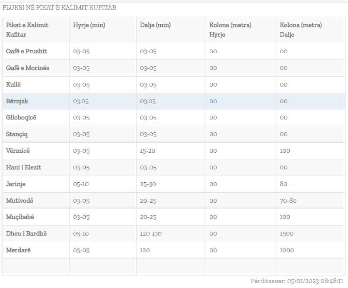Screen dimensions: 348x288
Task: Click the Hyrje (min) column header
Action: (89, 25)
